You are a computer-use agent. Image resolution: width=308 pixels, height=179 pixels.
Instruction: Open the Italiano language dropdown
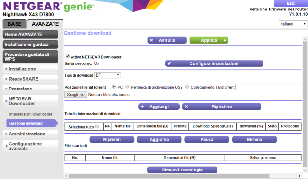tap(293, 24)
